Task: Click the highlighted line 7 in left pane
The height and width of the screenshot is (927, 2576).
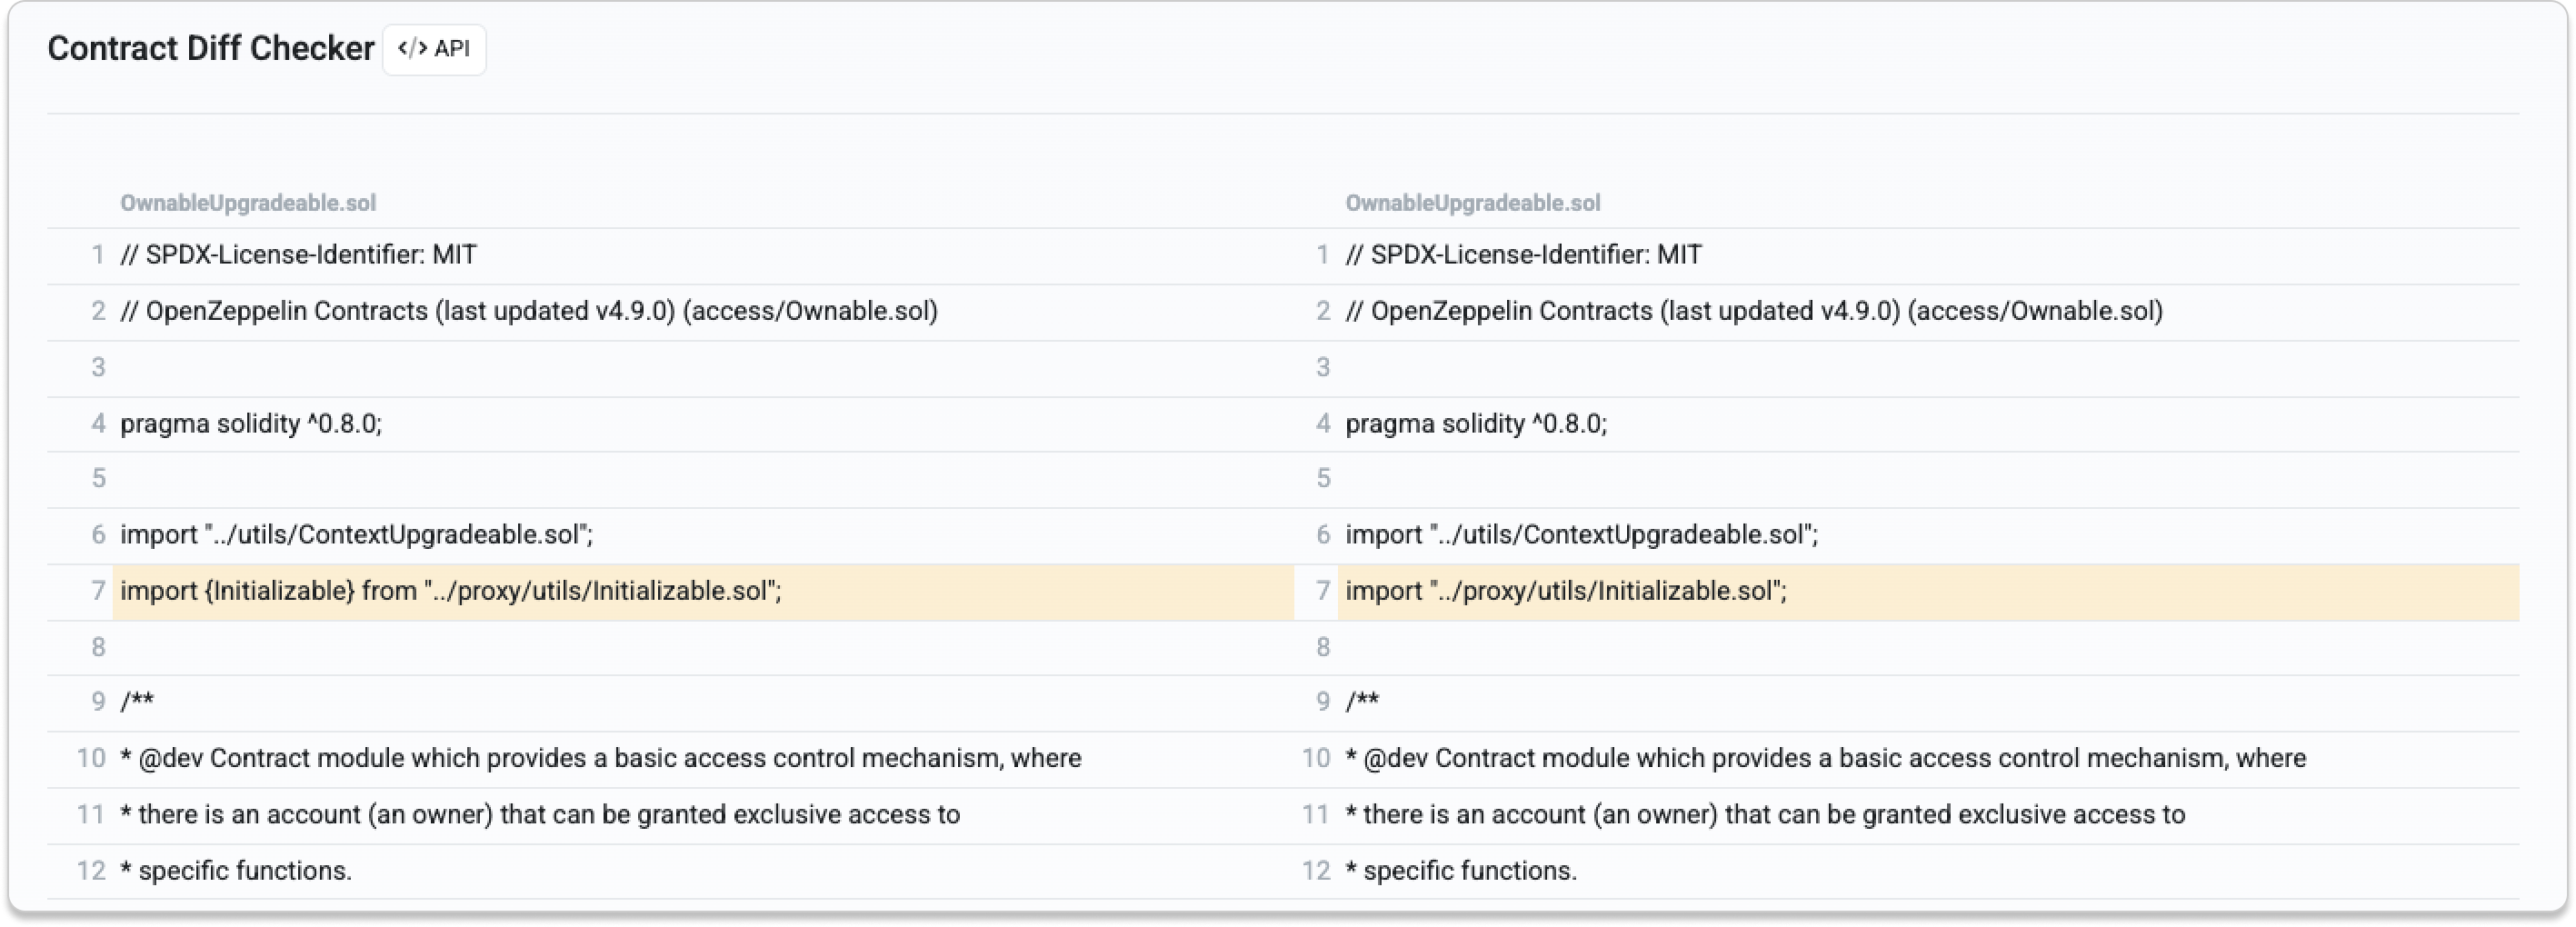Action: (x=451, y=591)
